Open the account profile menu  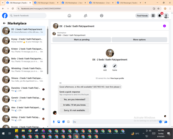[x=166, y=16]
